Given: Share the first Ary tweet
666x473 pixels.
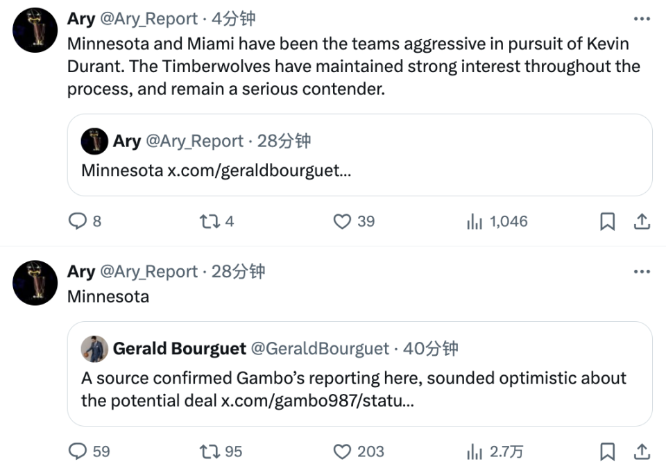Looking at the screenshot, I should pyautogui.click(x=642, y=221).
